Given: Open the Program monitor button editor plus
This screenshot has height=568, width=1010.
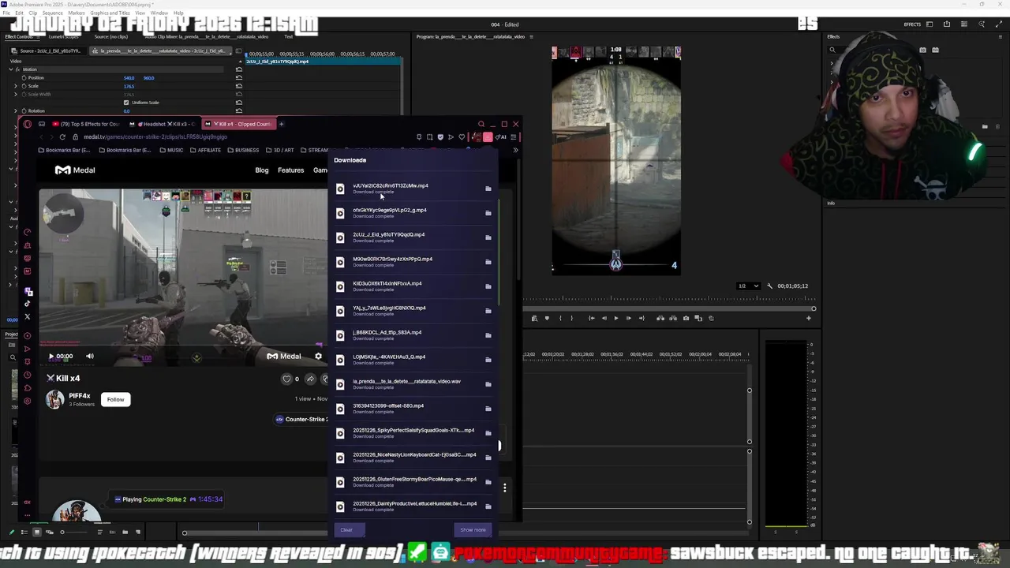Looking at the screenshot, I should pos(808,318).
